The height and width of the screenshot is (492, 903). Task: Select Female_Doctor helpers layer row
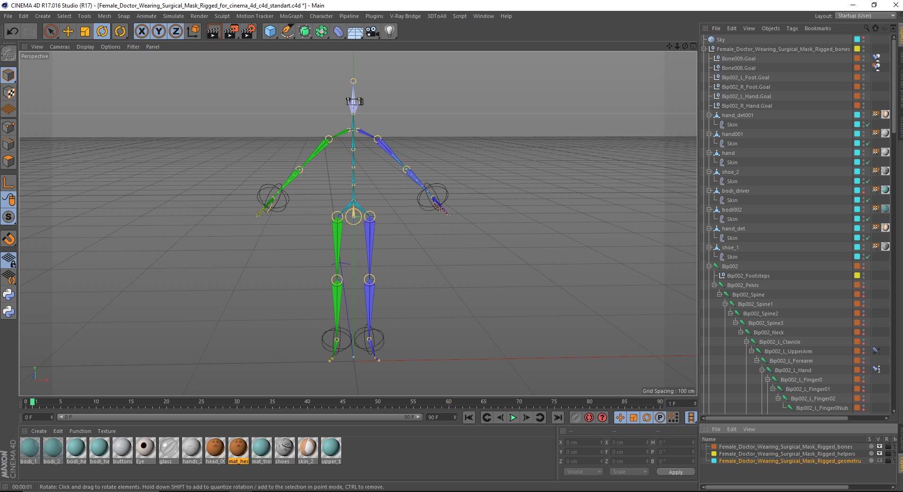[787, 454]
